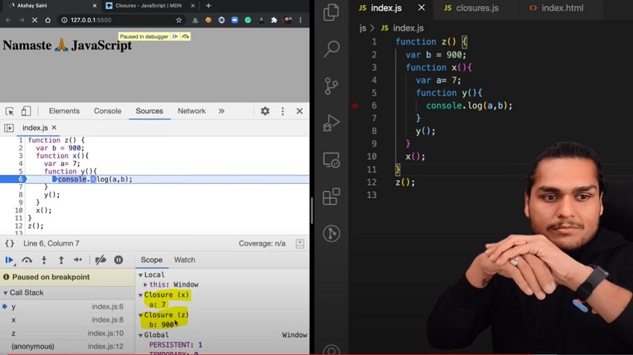This screenshot has height=355, width=633.
Task: Step out of current function
Action: (61, 260)
